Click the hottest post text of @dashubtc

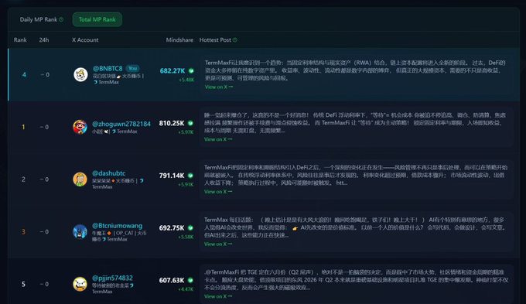tap(356, 175)
